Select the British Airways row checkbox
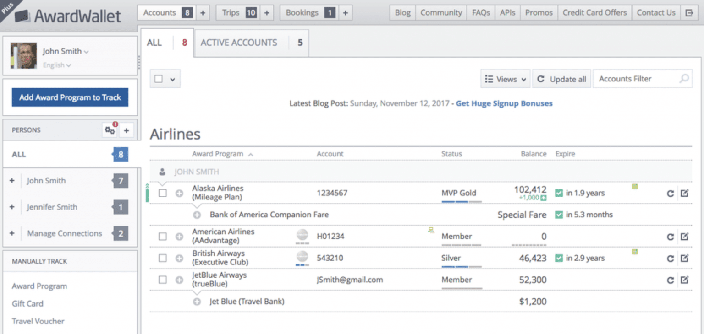The width and height of the screenshot is (704, 334). coord(162,258)
